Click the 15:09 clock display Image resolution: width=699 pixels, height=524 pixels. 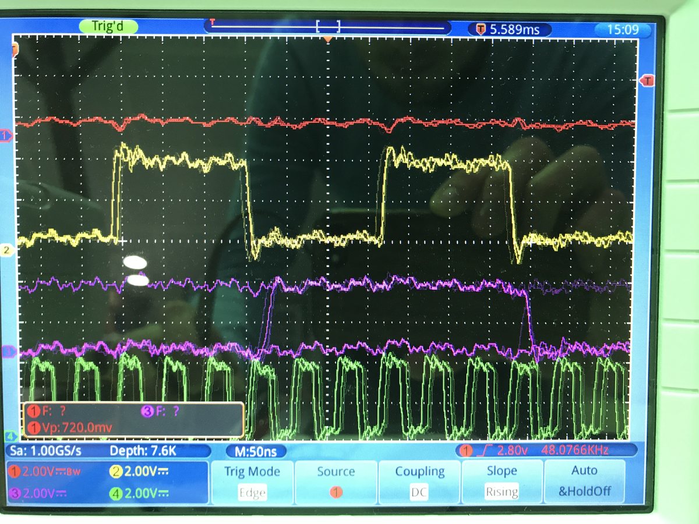point(623,29)
